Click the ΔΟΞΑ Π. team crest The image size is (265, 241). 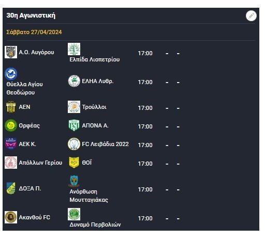[11, 188]
